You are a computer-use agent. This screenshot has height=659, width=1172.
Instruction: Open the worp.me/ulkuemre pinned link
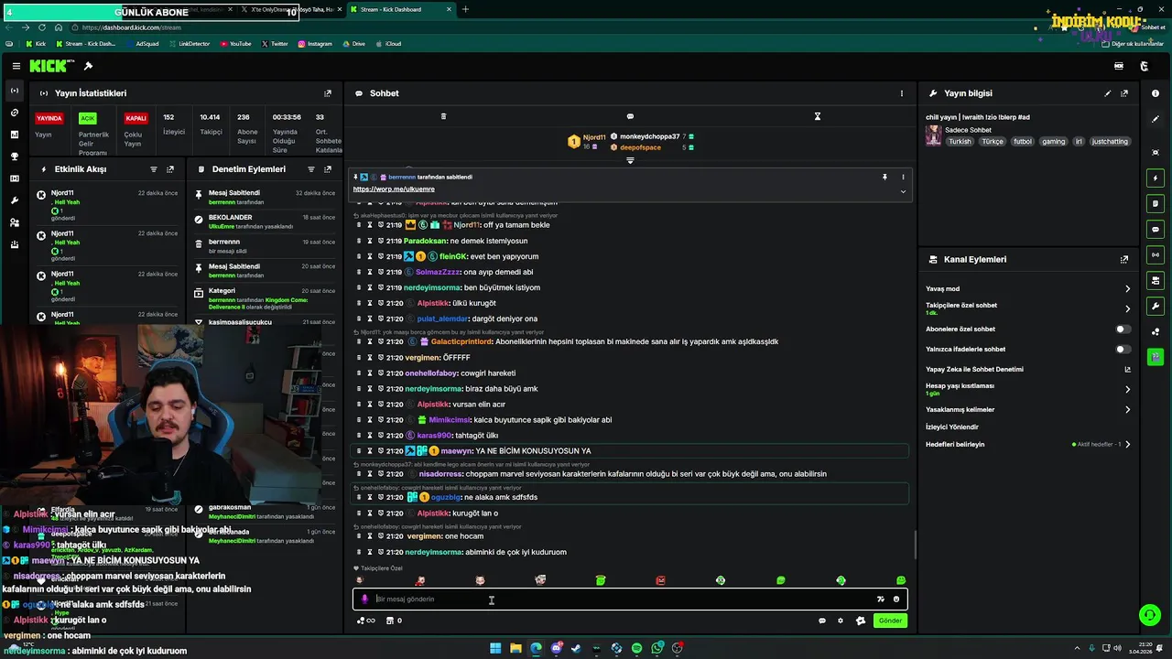394,189
